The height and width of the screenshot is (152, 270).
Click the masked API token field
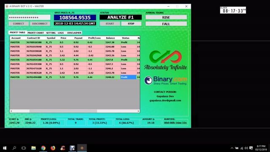click(x=30, y=17)
